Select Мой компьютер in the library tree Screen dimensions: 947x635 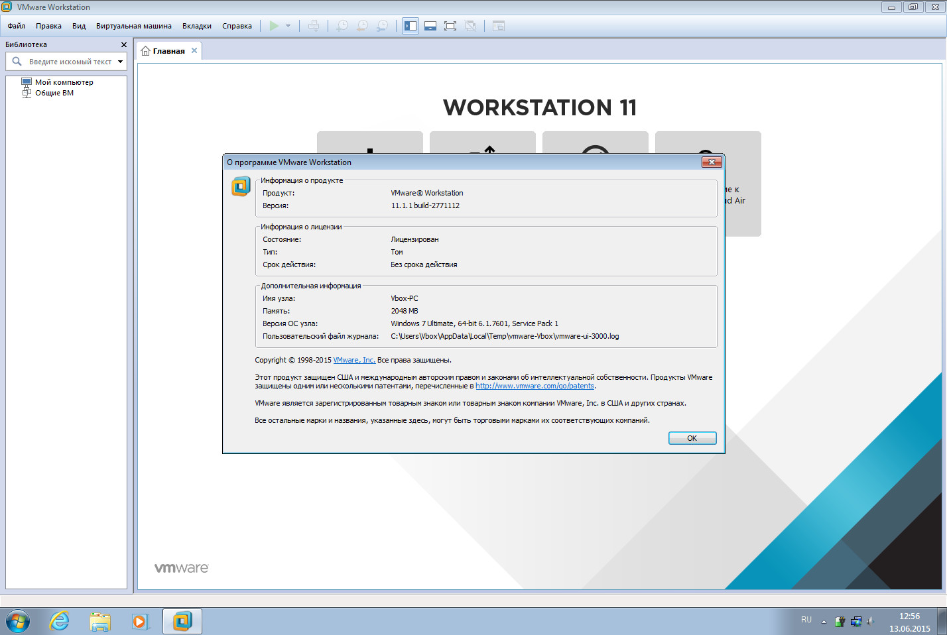(64, 82)
